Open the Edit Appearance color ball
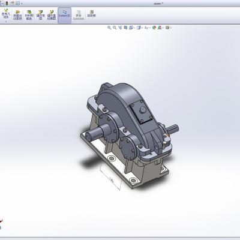The width and height of the screenshot is (240, 240). click(x=154, y=28)
